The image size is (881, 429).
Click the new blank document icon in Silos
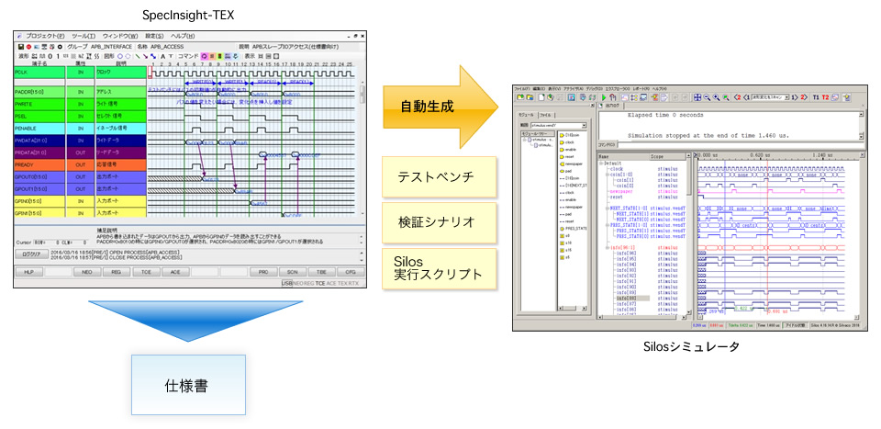pos(541,97)
